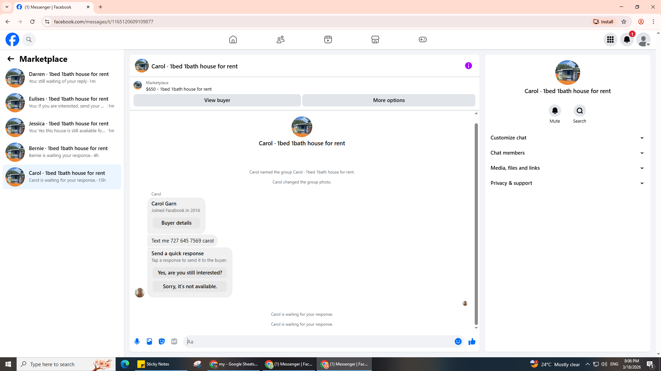Screen dimensions: 661x371
Task: Click the voice clip microphone icon
Action: tap(137, 341)
